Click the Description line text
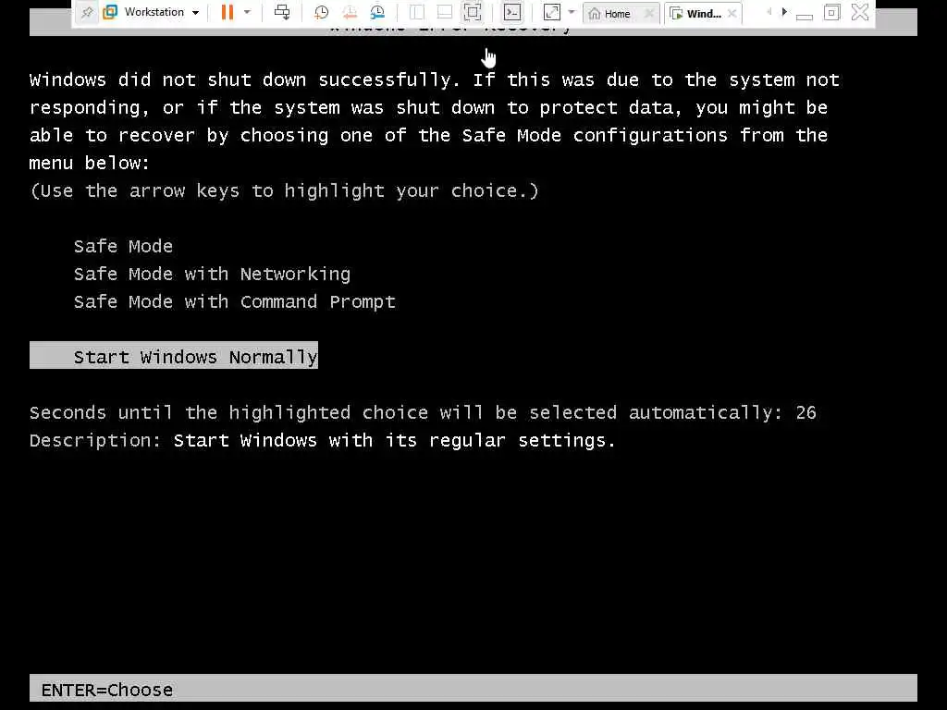The image size is (947, 710). tap(323, 441)
